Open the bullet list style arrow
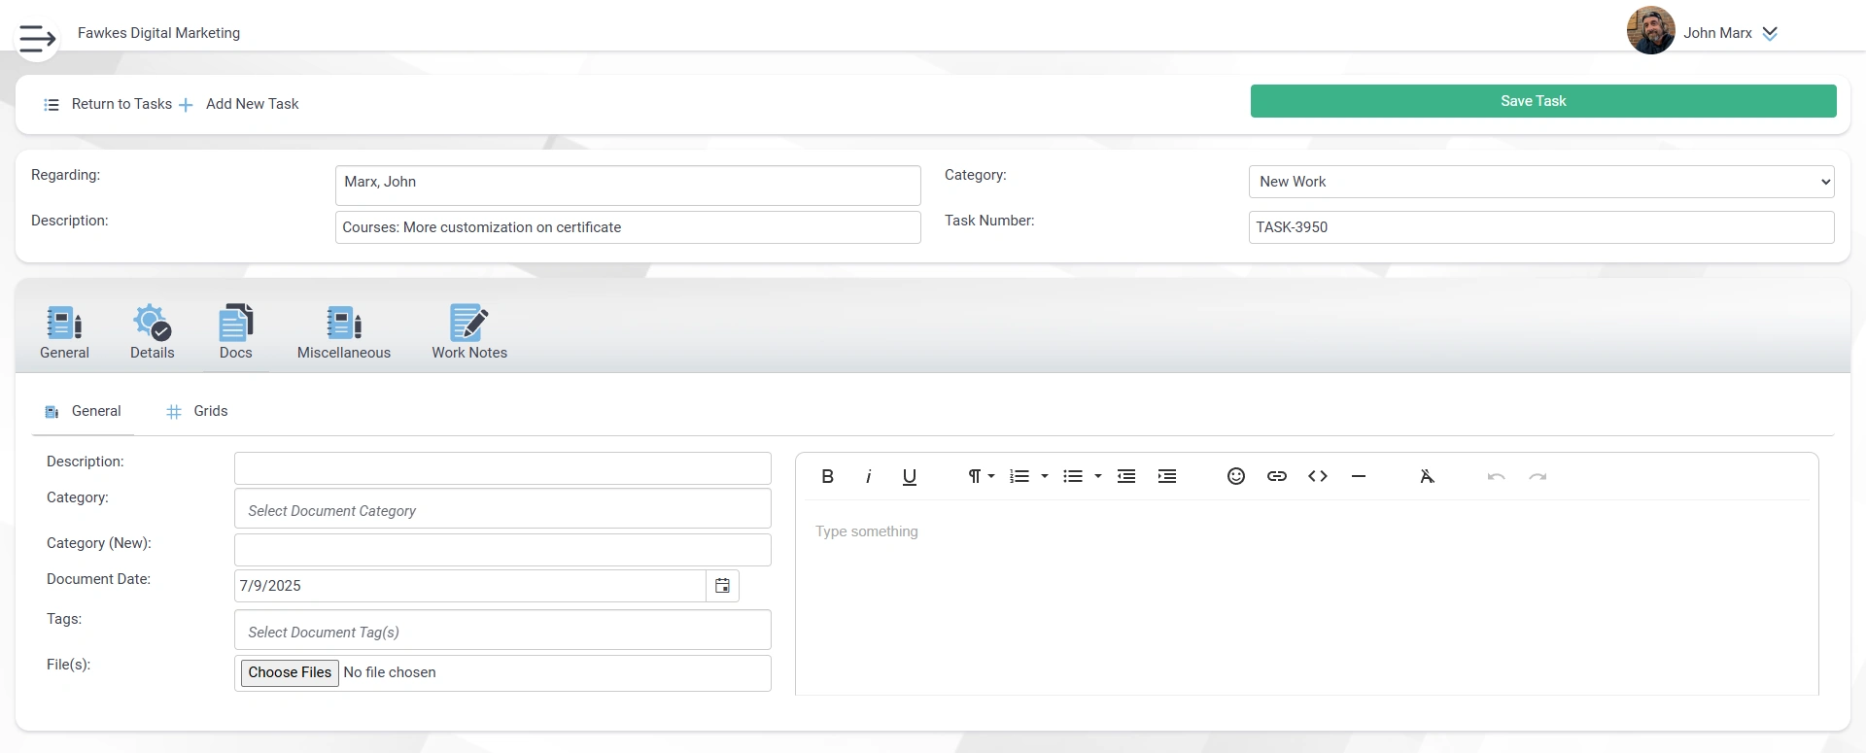Viewport: 1866px width, 753px height. (1098, 476)
